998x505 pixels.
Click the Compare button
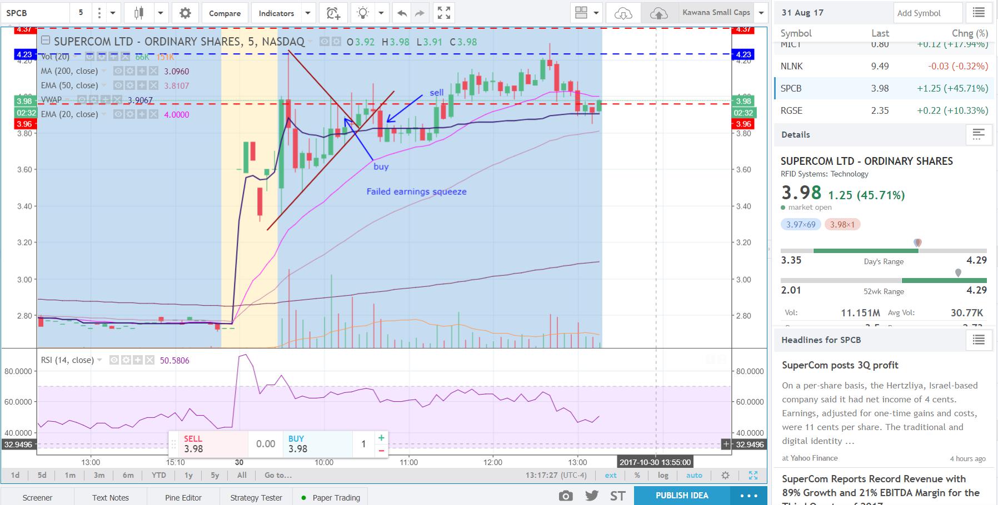(x=224, y=13)
